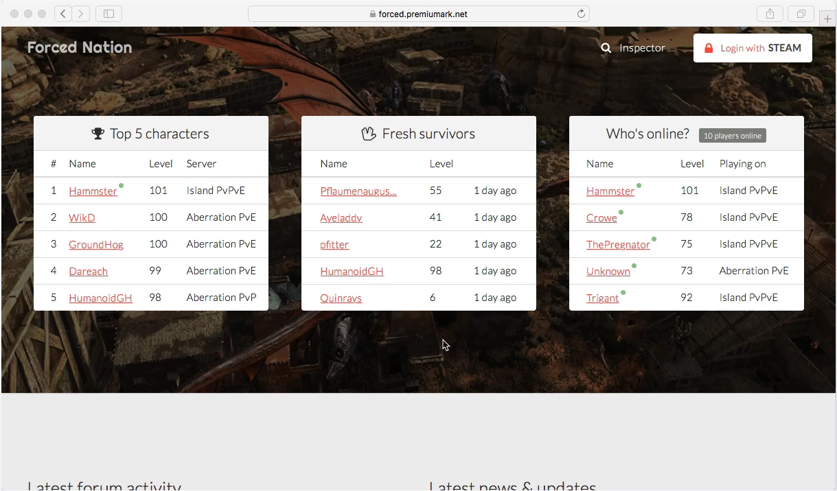Open the Pflaumenaugus... fresh survivor link
The height and width of the screenshot is (491, 837).
point(358,191)
